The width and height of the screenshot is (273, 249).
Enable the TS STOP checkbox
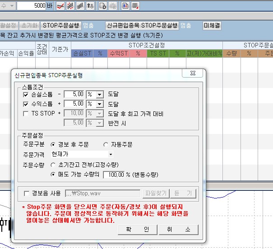[26, 113]
